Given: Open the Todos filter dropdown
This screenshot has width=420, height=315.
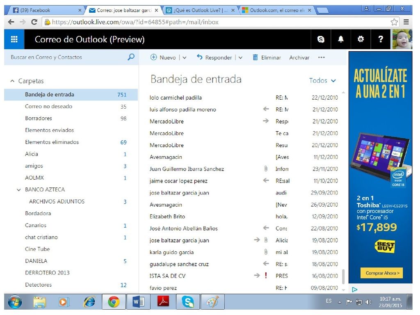Looking at the screenshot, I should [322, 80].
